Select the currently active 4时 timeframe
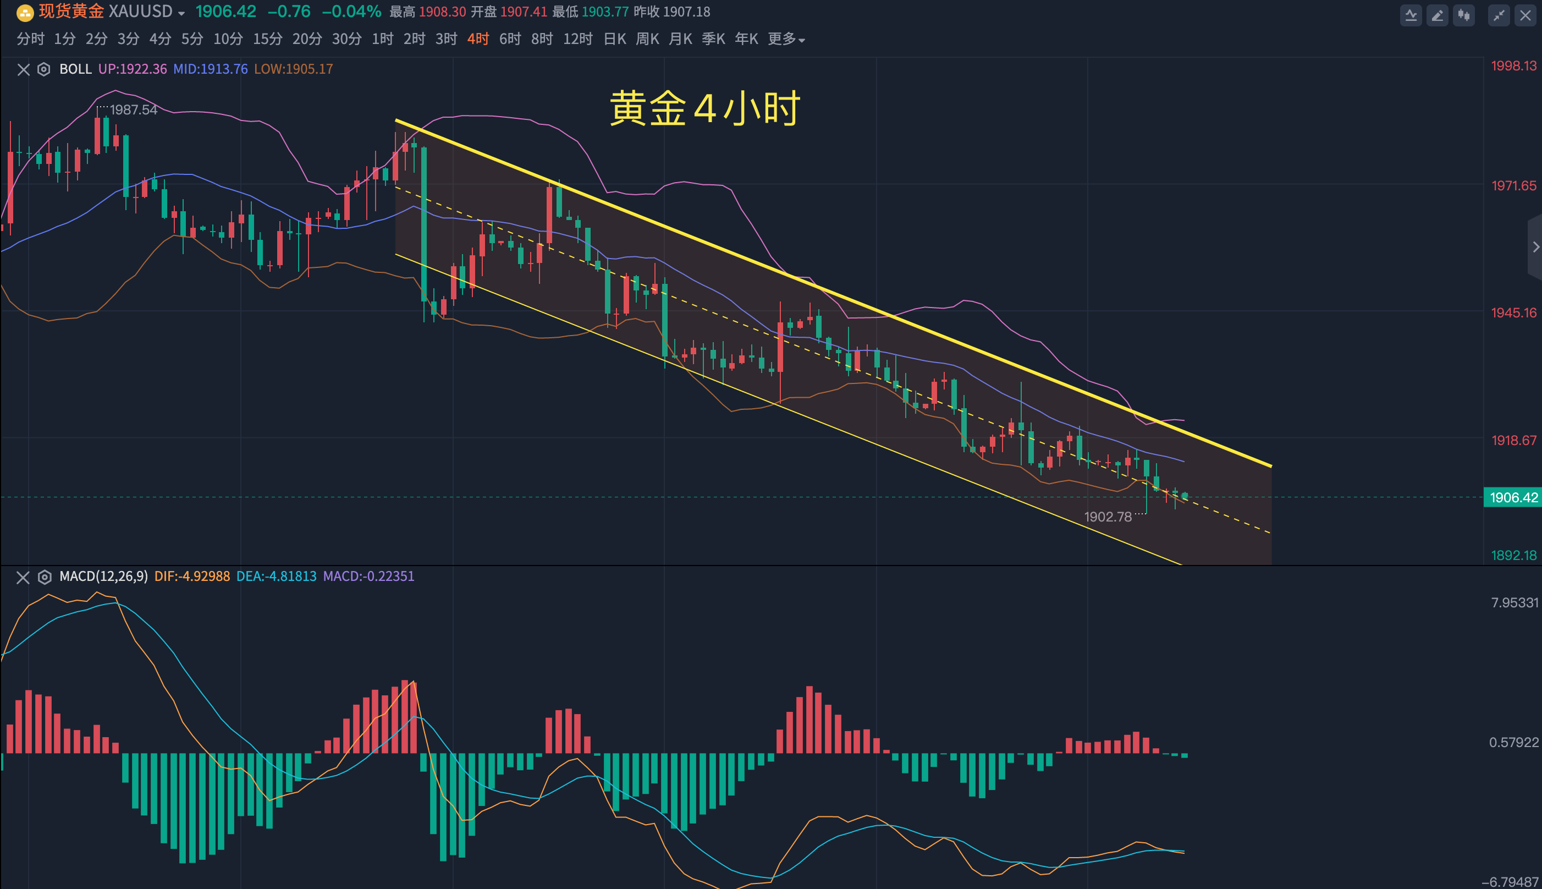 [x=478, y=39]
